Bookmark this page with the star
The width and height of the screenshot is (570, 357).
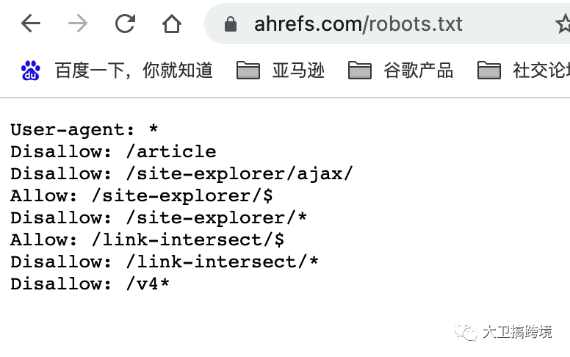point(563,24)
